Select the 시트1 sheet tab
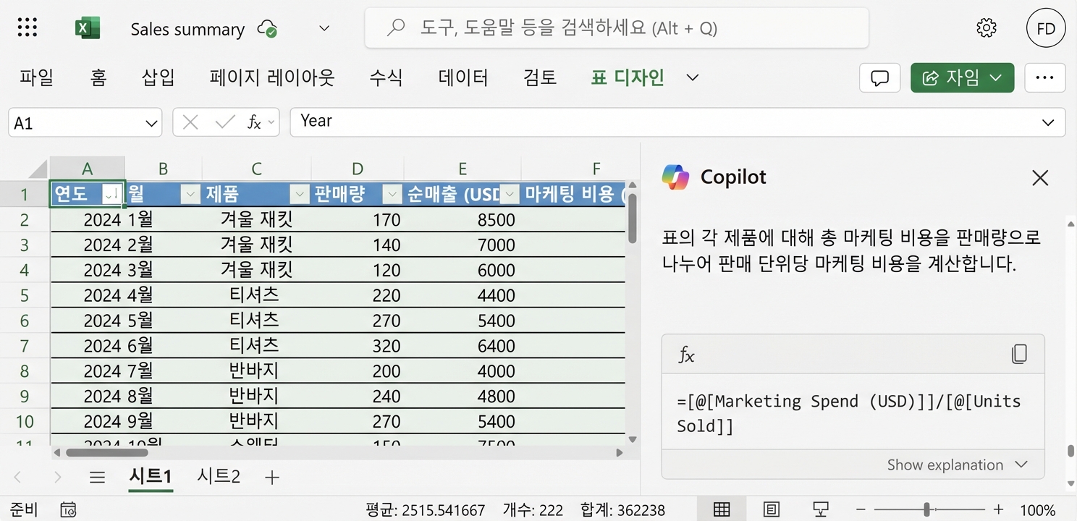1077x521 pixels. pos(151,476)
